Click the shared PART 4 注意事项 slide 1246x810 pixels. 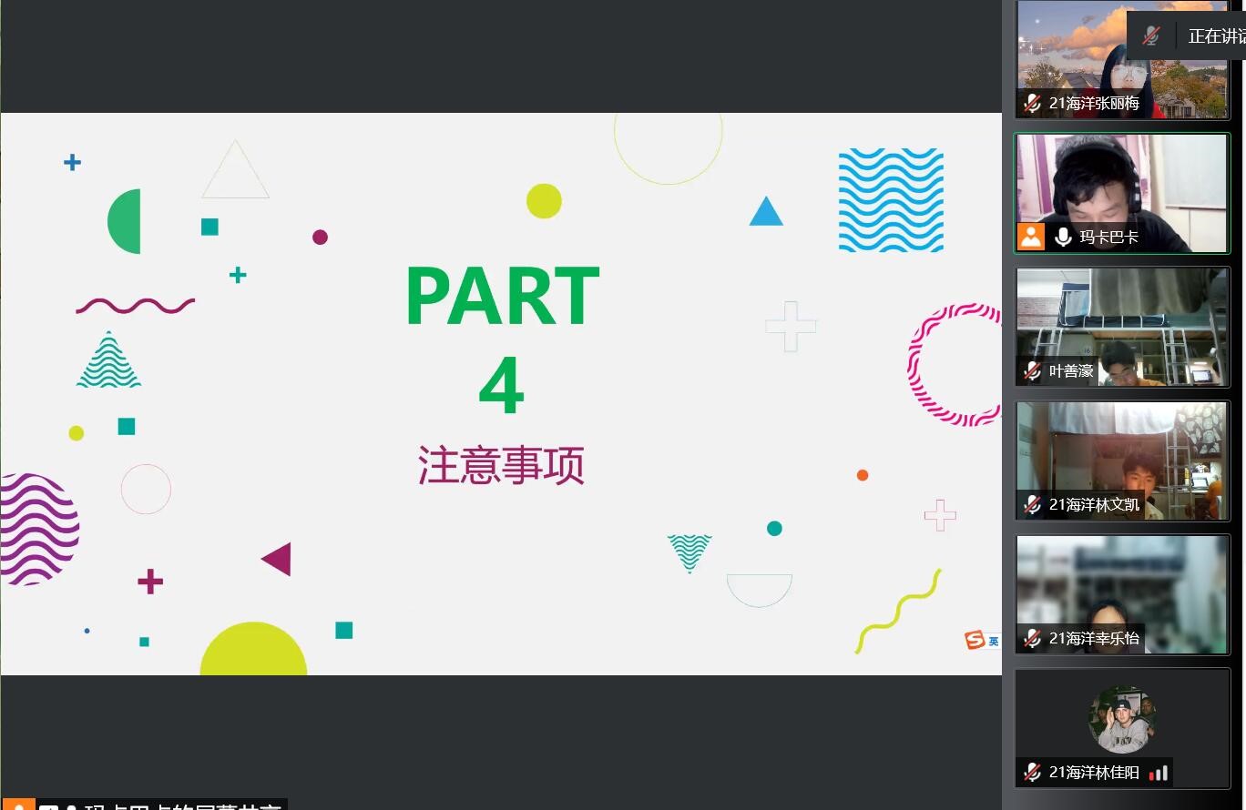pyautogui.click(x=501, y=393)
